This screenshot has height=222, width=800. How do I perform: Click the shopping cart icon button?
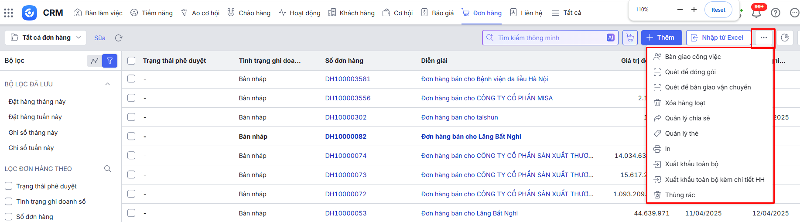coord(630,38)
